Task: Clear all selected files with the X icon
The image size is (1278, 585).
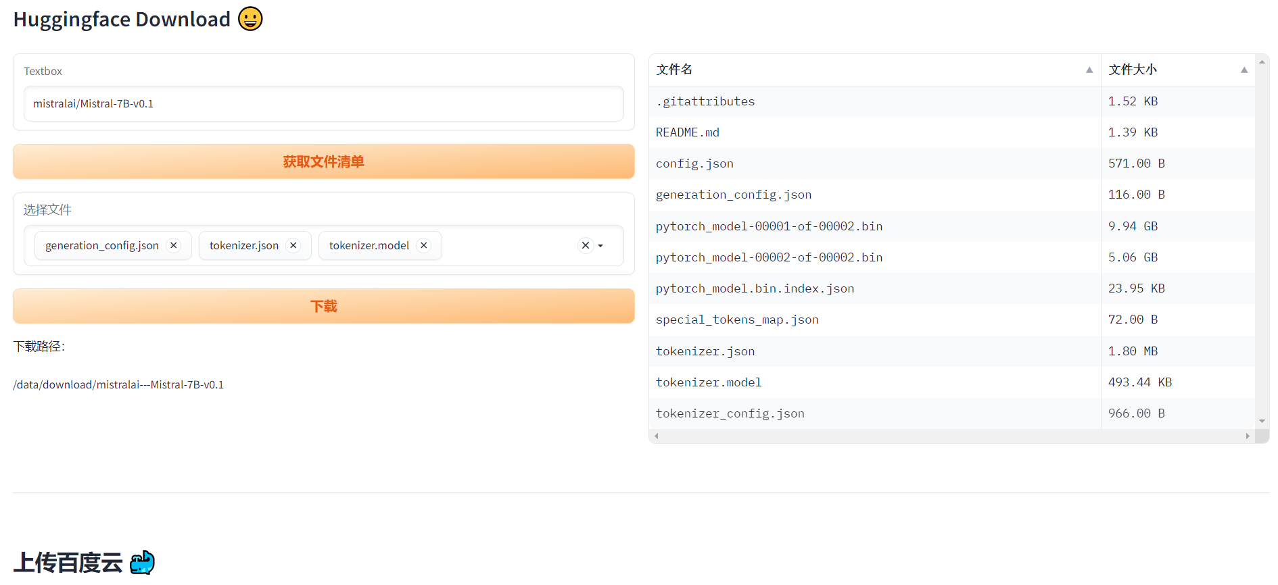Action: (x=586, y=245)
